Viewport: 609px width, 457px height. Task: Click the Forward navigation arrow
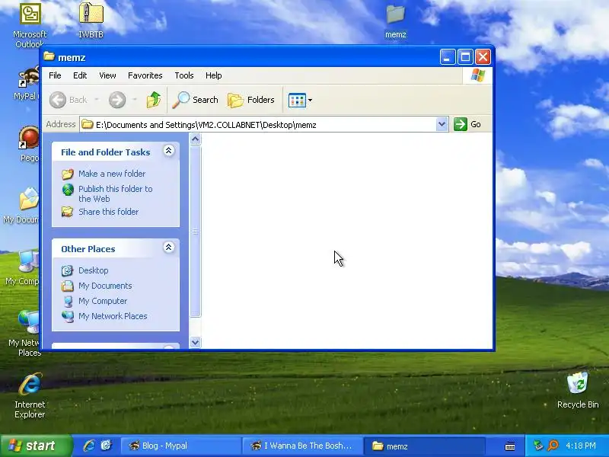[117, 100]
